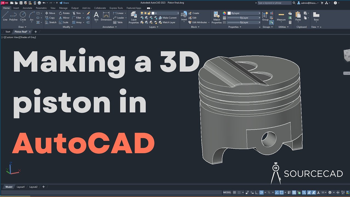This screenshot has height=197, width=350.
Task: Select the Polyline tool
Action: pos(13,16)
